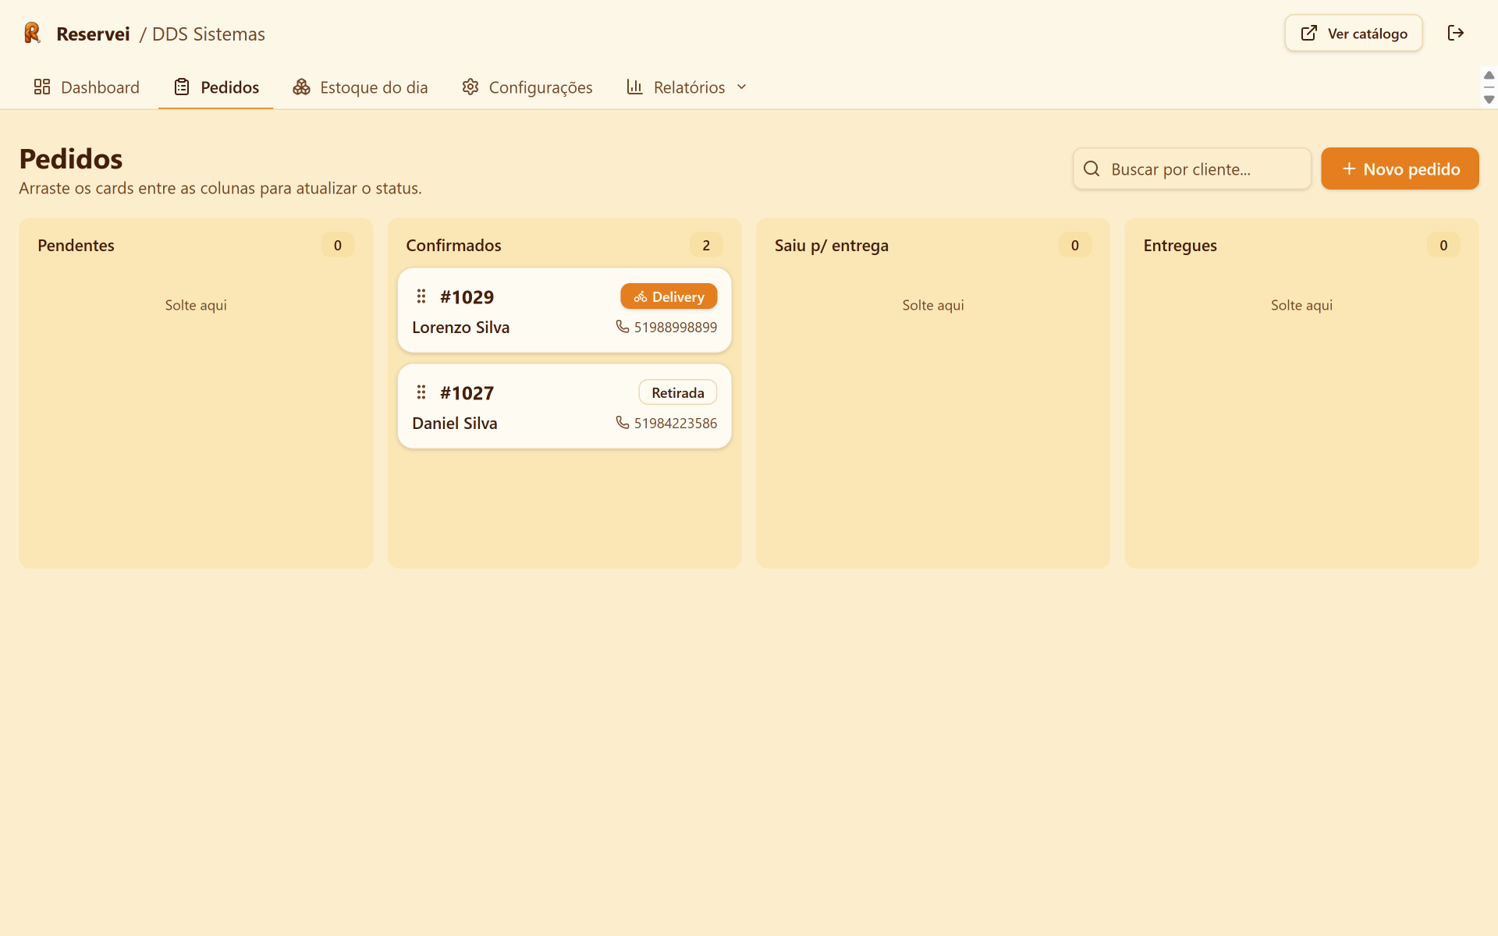Click the Reservei logo icon

pyautogui.click(x=32, y=33)
